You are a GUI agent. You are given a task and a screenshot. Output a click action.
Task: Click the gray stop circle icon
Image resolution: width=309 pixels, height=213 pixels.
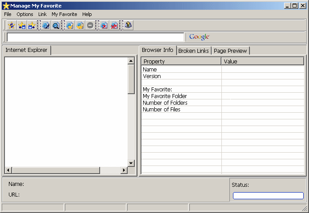90,25
